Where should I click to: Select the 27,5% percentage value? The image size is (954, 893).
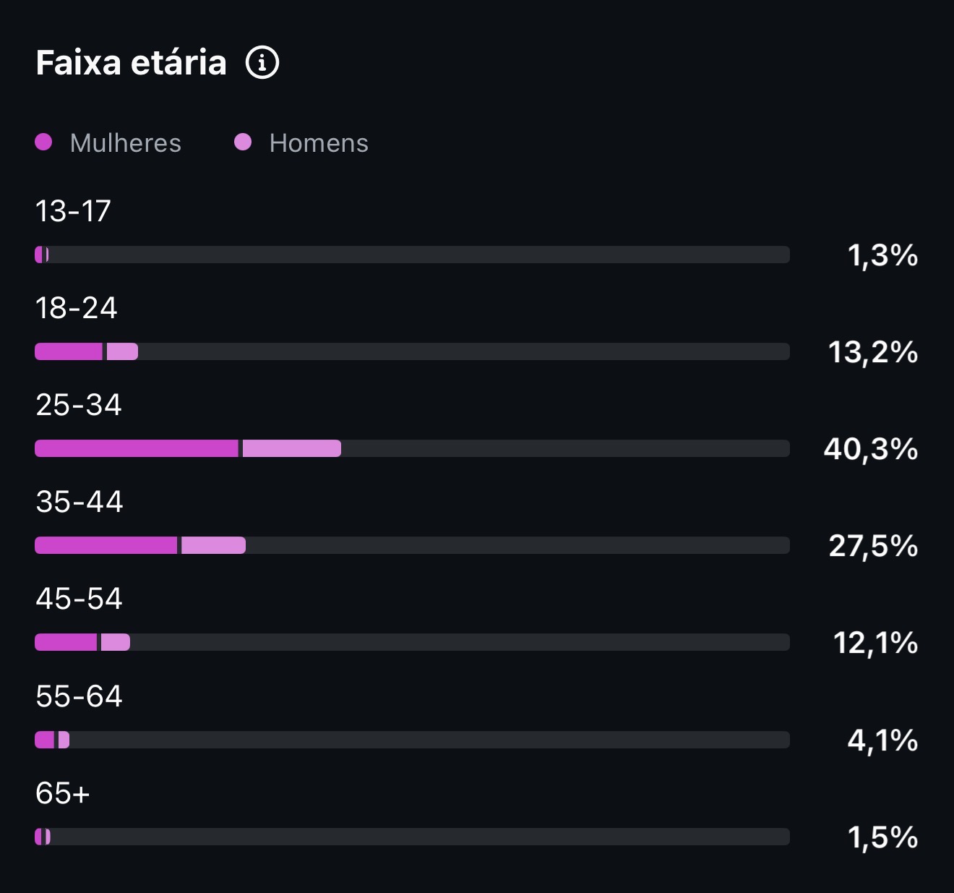873,546
